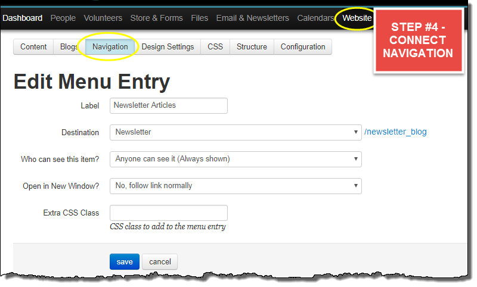477x287 pixels.
Task: Switch to the Structure tab
Action: pos(252,47)
